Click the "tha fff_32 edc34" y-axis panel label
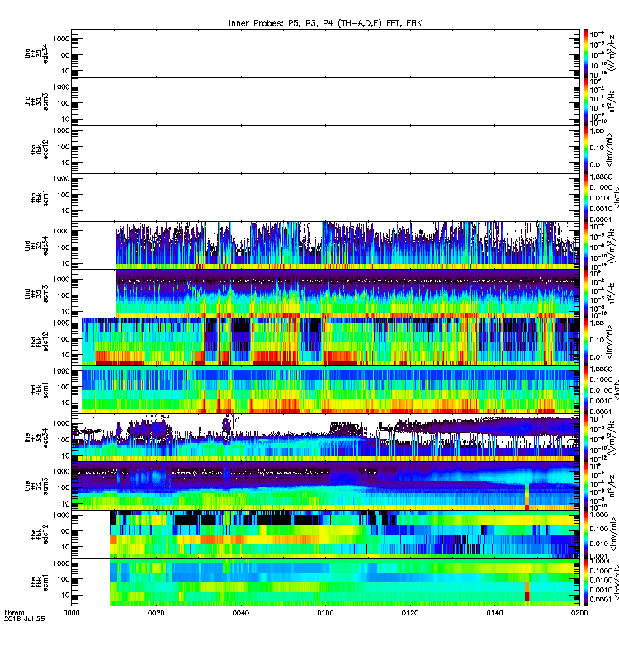 [x=36, y=54]
